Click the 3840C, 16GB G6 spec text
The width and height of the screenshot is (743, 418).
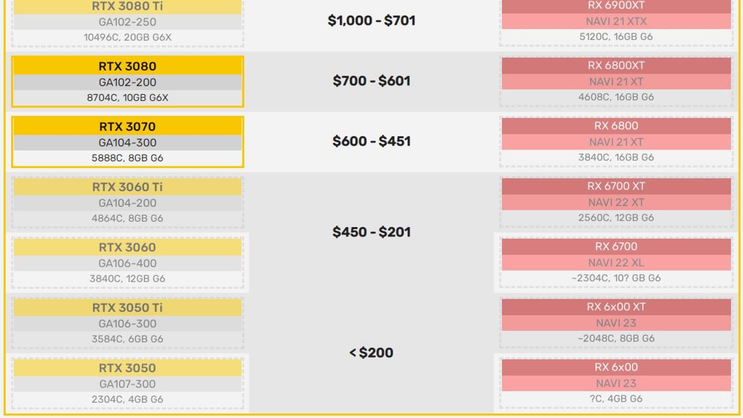point(616,157)
